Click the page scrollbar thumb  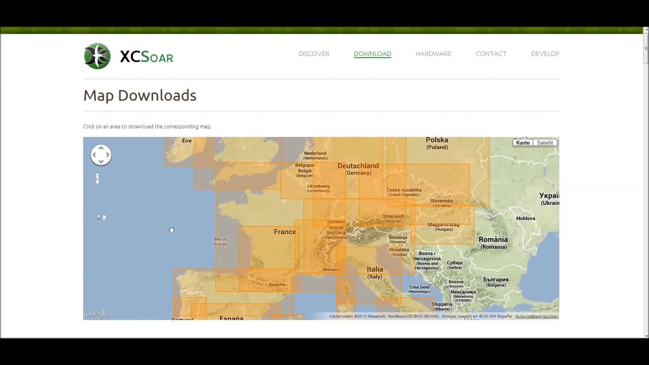click(646, 49)
